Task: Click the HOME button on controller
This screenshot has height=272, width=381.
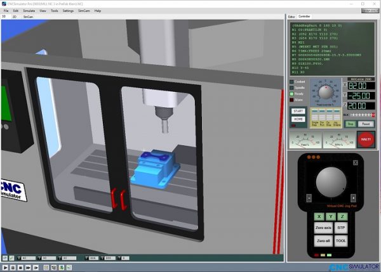Action: tap(298, 119)
